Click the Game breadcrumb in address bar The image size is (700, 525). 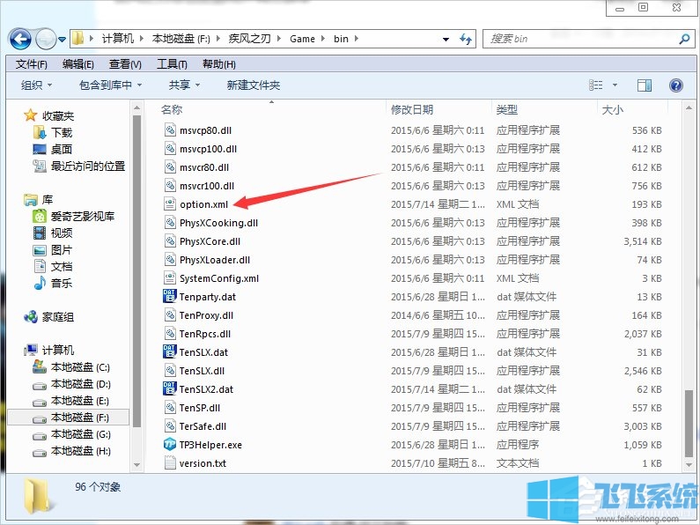[302, 39]
